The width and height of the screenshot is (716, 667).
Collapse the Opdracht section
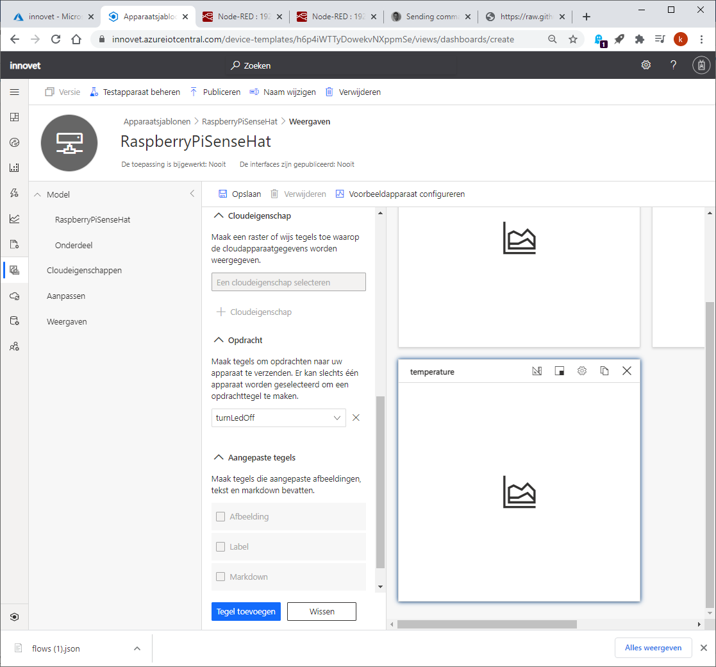click(x=219, y=340)
